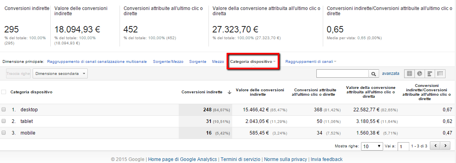Switch to data table view icon
456x163 pixels.
tap(409, 74)
